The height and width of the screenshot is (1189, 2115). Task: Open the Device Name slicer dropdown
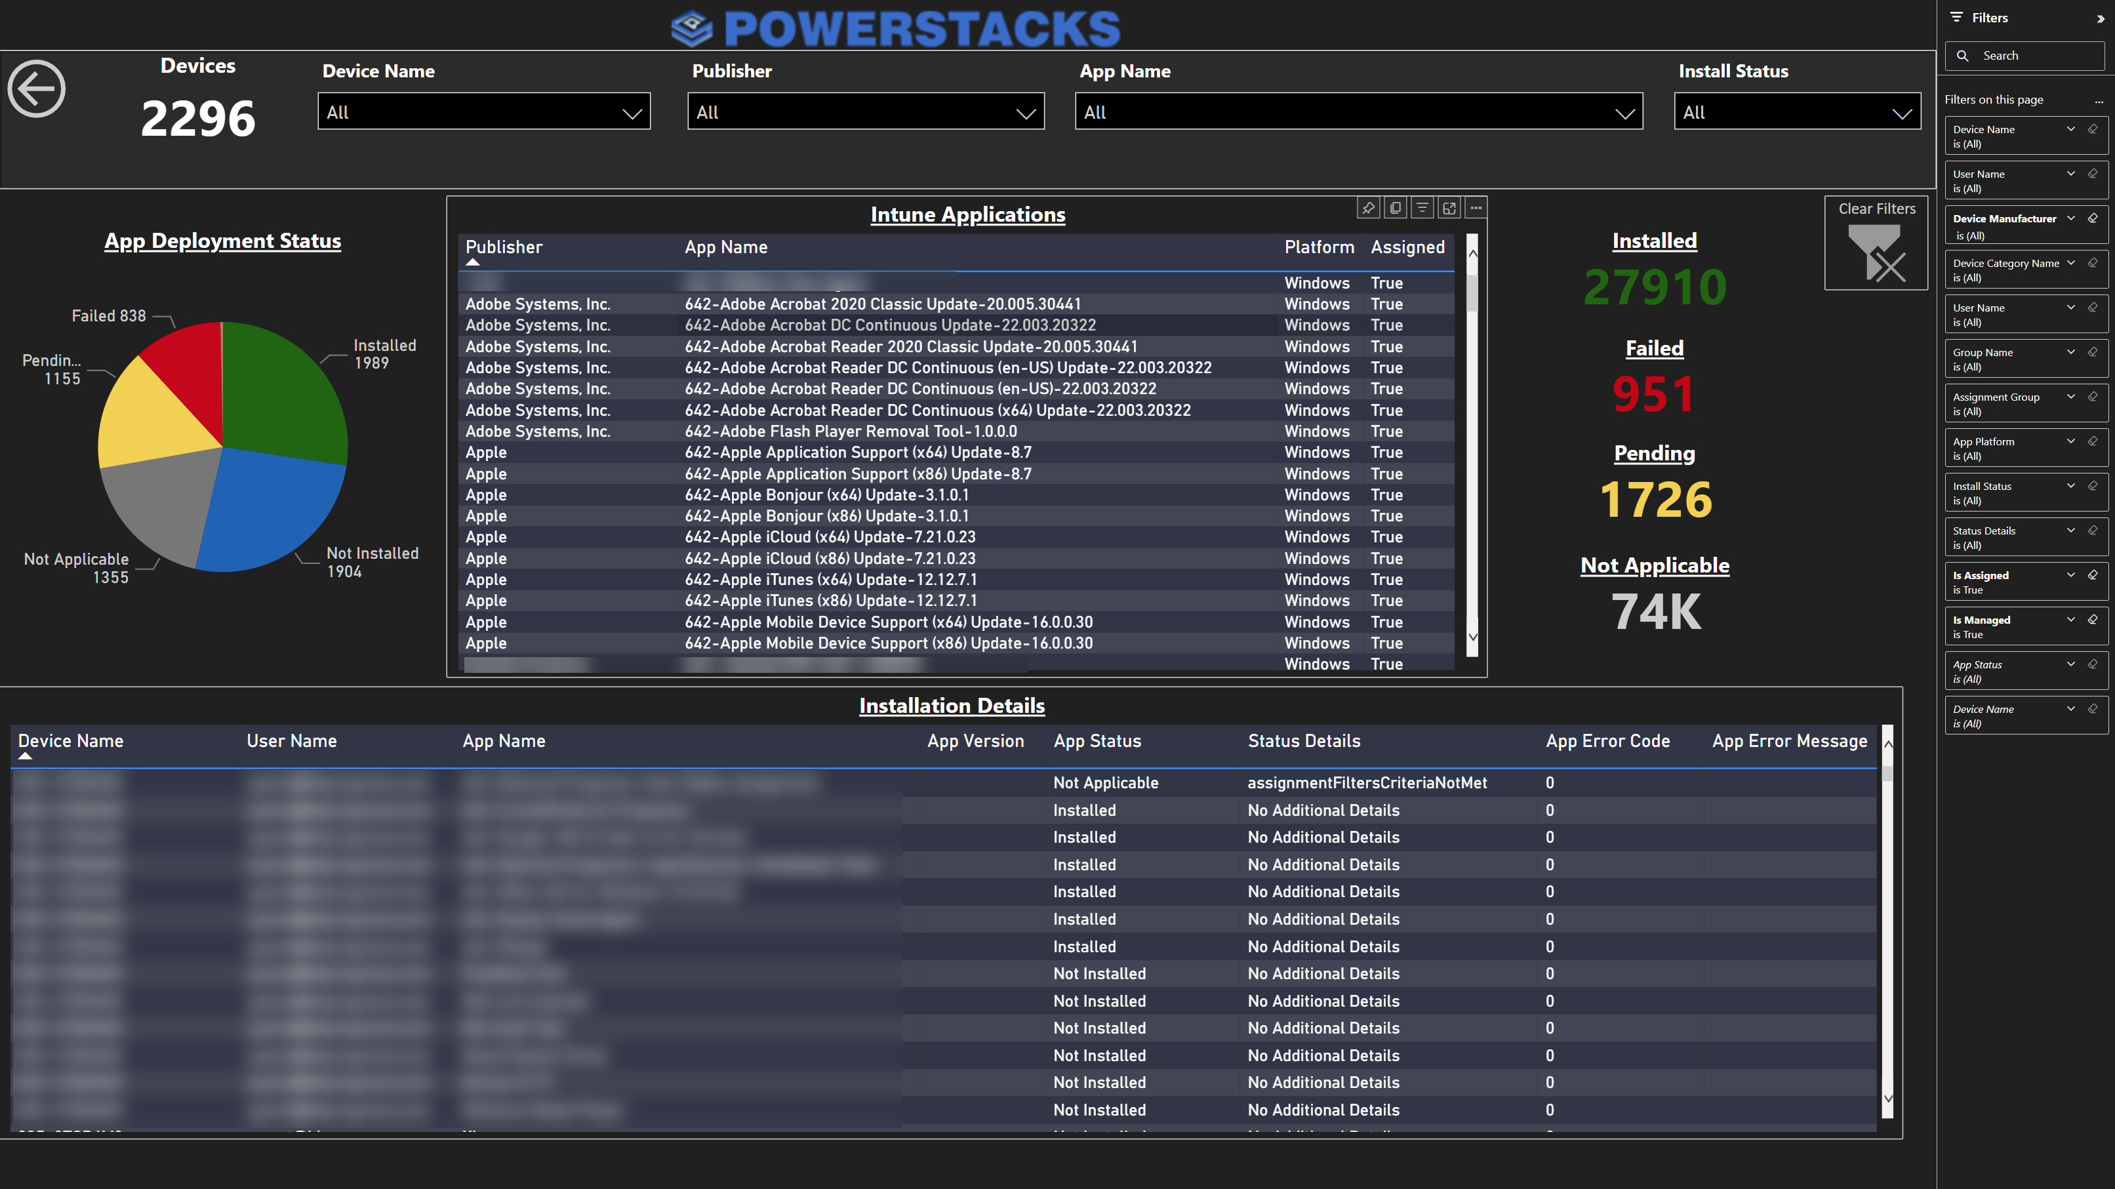[x=632, y=113]
